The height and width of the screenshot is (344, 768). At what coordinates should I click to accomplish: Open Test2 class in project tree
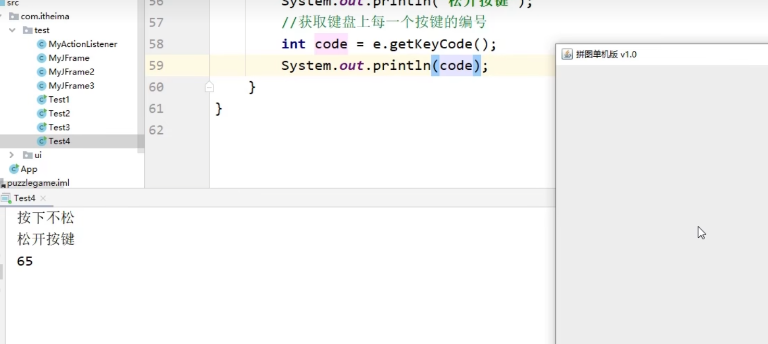(x=59, y=113)
